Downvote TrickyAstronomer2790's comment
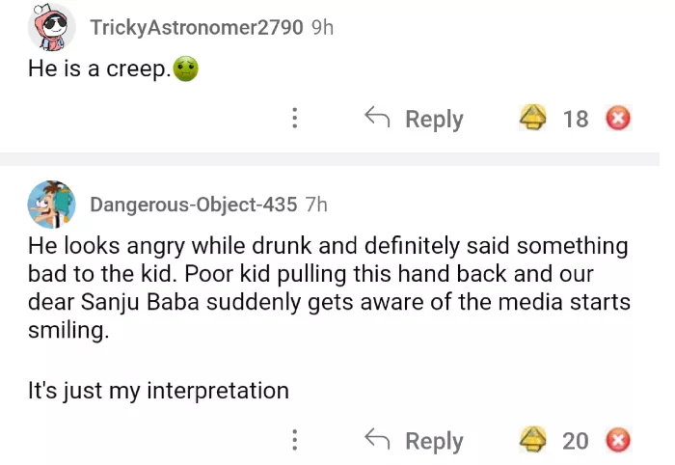 tap(618, 119)
